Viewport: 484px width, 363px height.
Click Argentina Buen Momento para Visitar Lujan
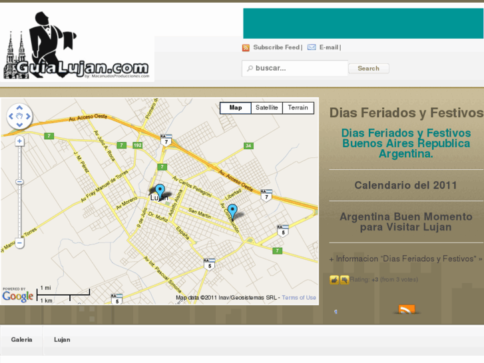406,222
